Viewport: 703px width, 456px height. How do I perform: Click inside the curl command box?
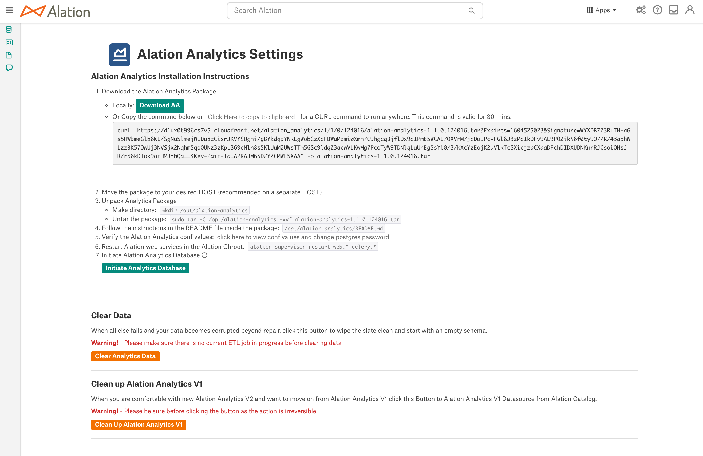[375, 143]
